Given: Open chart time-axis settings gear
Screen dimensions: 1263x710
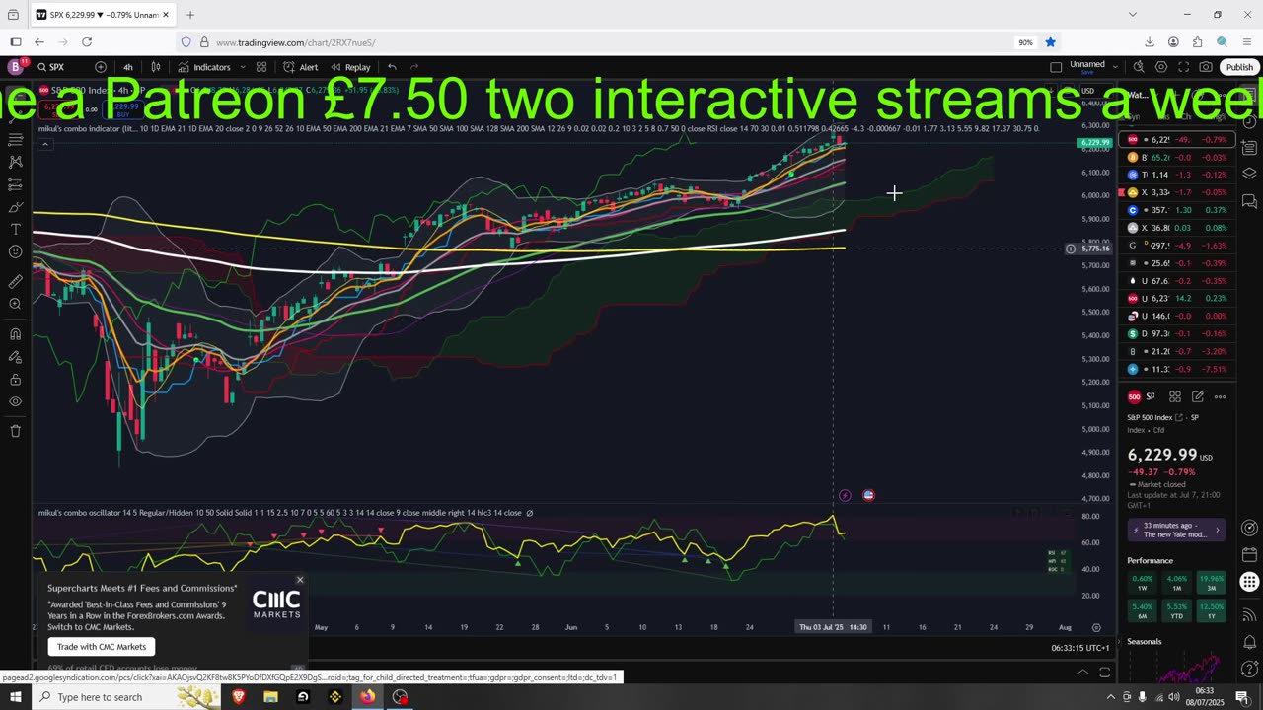Looking at the screenshot, I should tap(1095, 627).
